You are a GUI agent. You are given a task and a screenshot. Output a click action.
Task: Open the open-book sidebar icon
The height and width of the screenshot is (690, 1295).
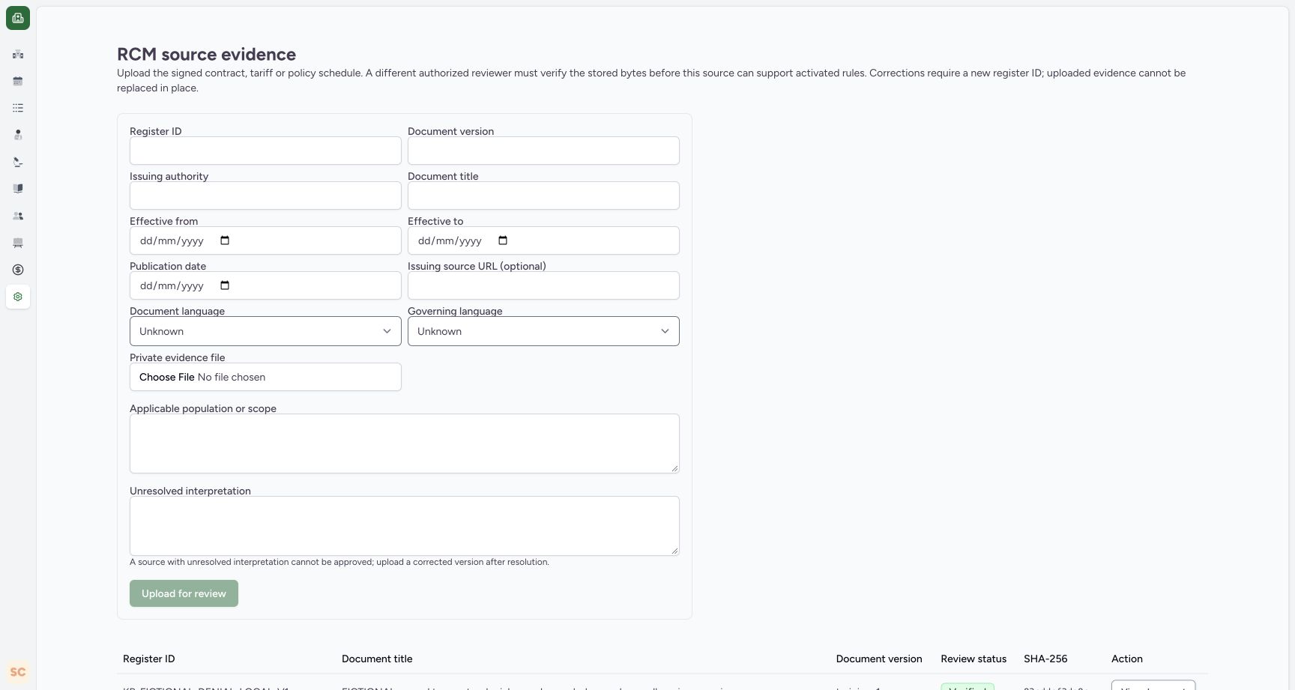(x=18, y=189)
